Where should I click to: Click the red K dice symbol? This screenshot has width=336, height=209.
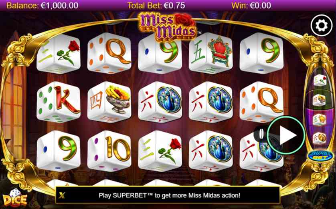pyautogui.click(x=59, y=102)
